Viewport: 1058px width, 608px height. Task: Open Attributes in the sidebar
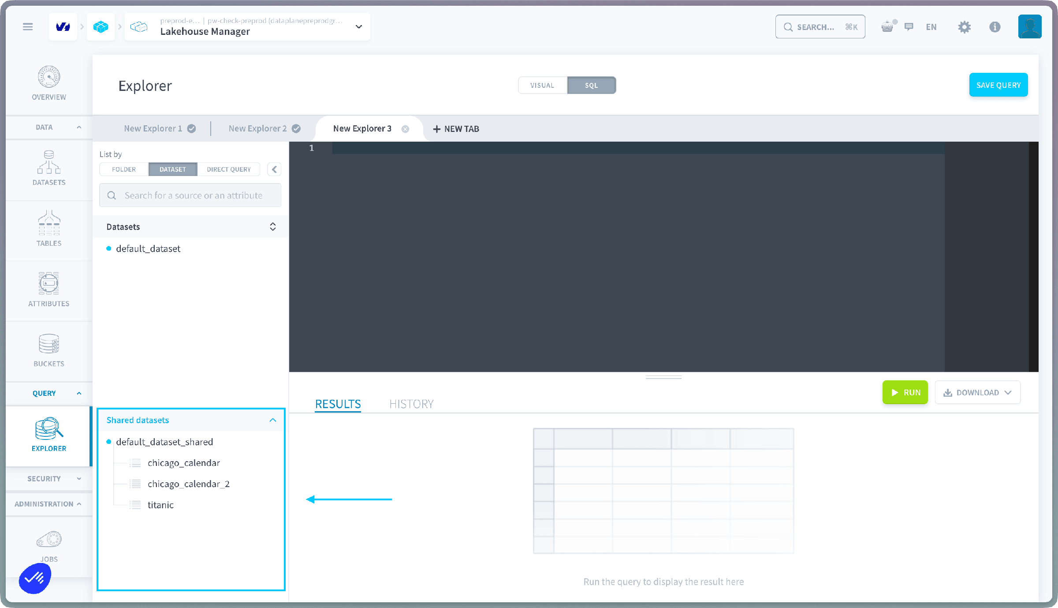point(49,289)
